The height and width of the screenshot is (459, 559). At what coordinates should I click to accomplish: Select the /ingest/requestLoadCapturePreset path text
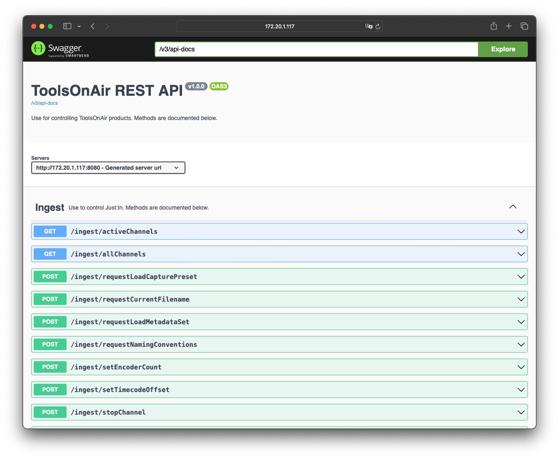tap(134, 277)
